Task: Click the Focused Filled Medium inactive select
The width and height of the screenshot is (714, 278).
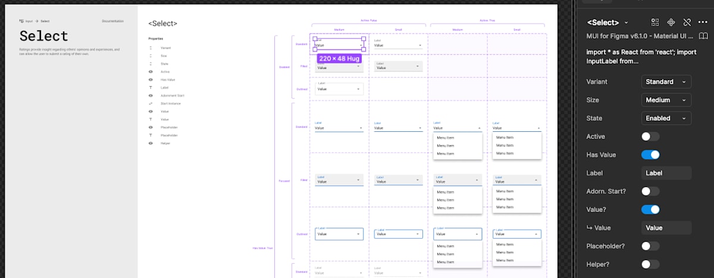Action: (x=339, y=180)
